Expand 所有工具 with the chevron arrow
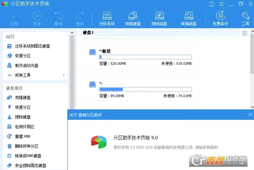The width and height of the screenshot is (254, 170). click(64, 75)
